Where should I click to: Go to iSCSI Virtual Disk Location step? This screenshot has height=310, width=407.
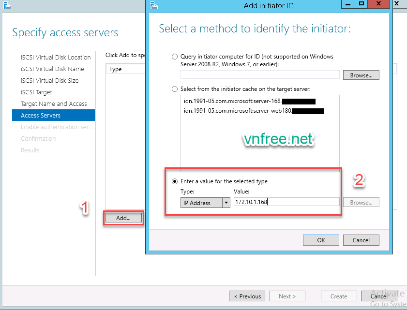(56, 58)
